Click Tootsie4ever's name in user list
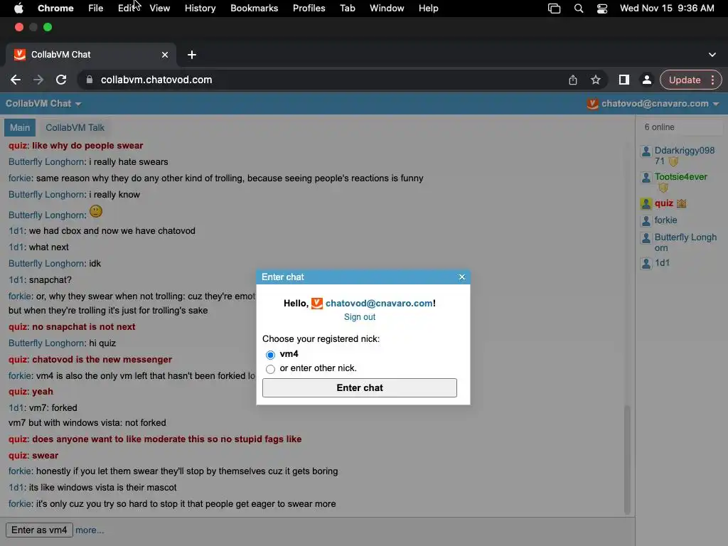The width and height of the screenshot is (728, 546). tap(680, 177)
